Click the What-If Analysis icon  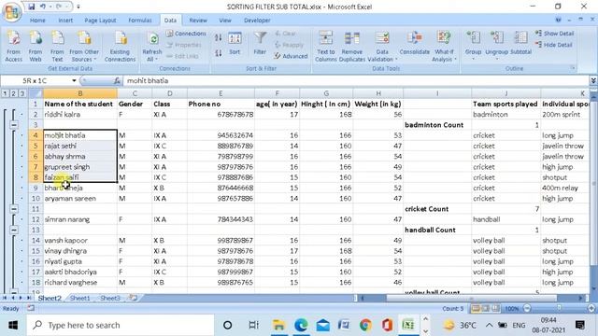coord(444,38)
